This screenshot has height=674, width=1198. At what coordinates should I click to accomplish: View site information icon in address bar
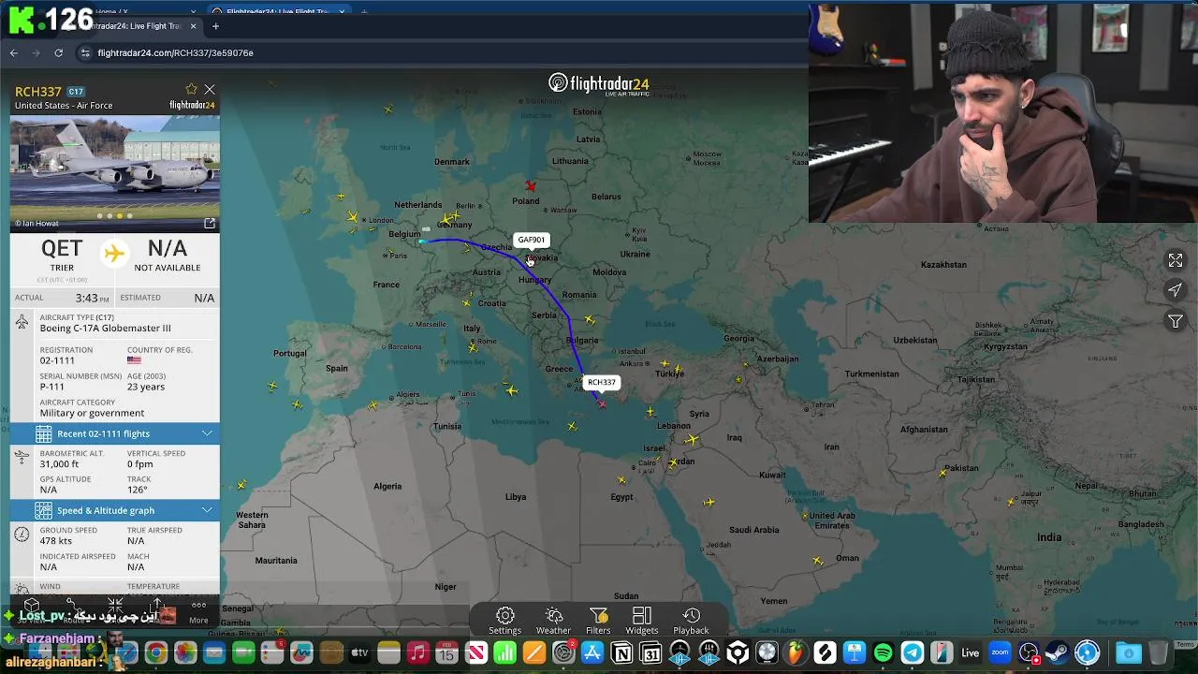85,53
